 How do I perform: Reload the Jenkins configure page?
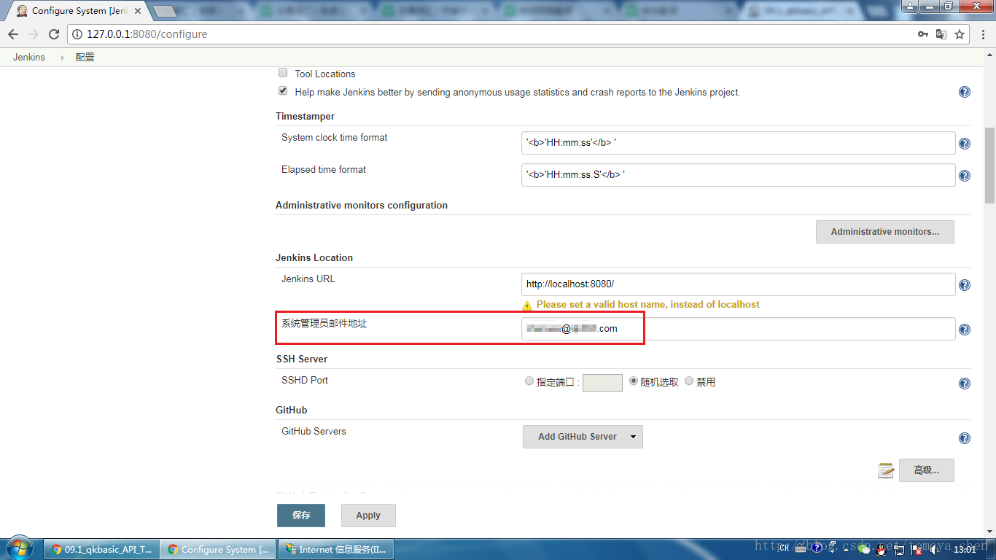click(x=54, y=34)
